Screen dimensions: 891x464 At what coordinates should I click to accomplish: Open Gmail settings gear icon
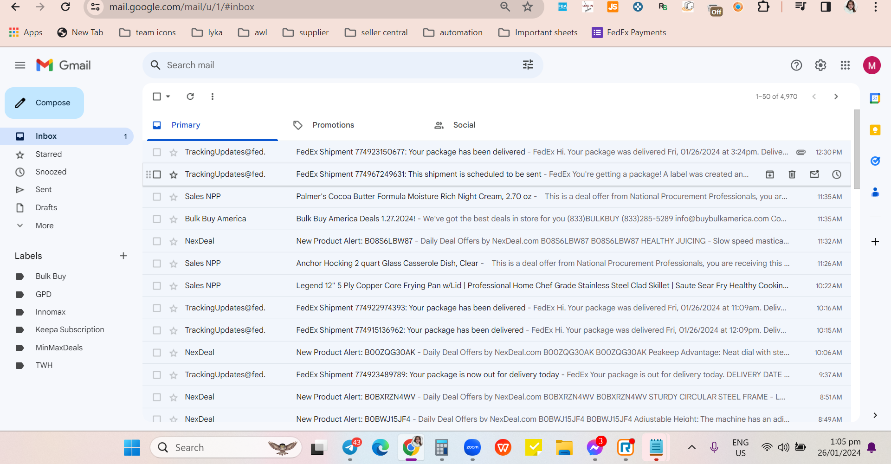point(820,65)
